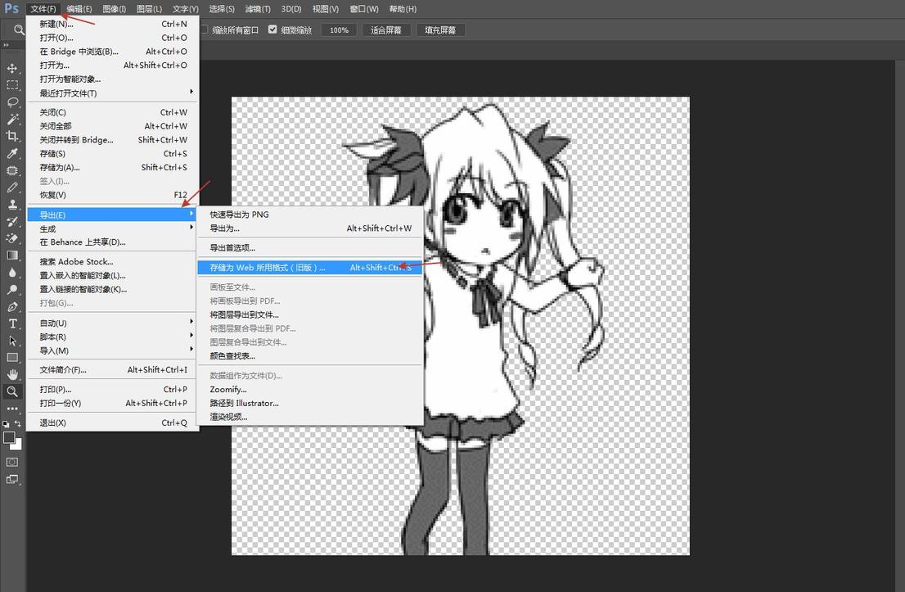The image size is (905, 592).
Task: Select the Rectangular Marquee tool
Action: pos(12,85)
